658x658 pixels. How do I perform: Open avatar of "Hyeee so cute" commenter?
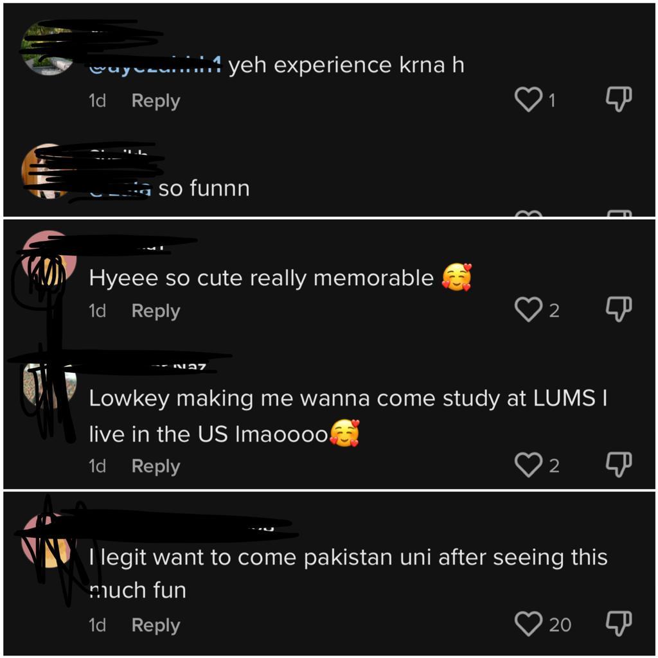tap(49, 258)
